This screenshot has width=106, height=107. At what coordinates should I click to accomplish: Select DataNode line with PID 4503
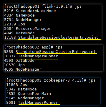[x=19, y=61]
